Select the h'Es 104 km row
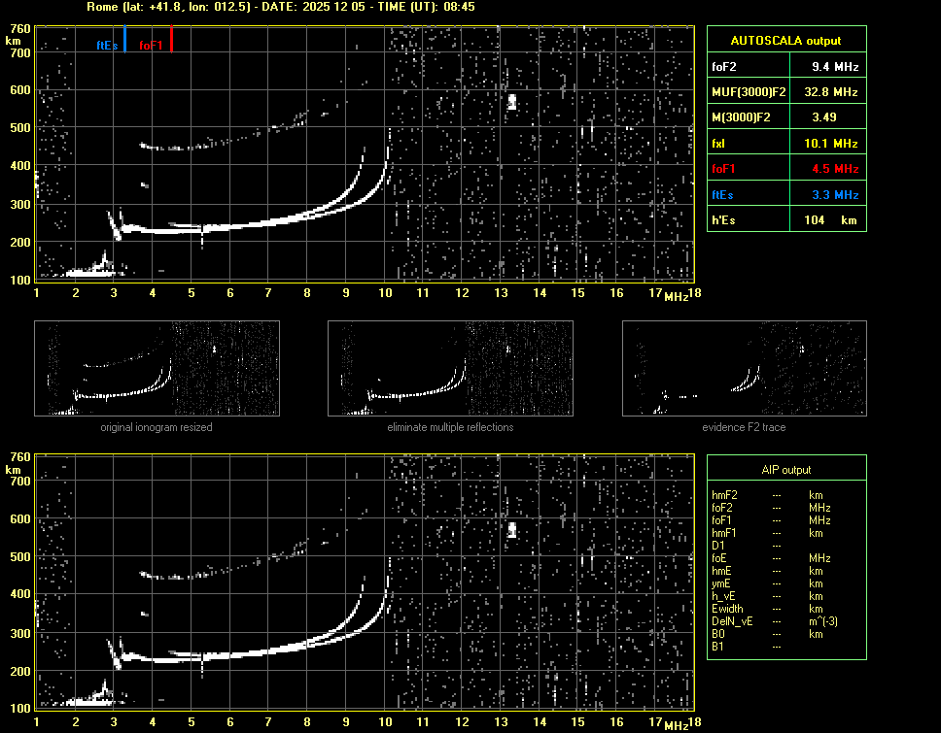This screenshot has height=733, width=941. pos(785,219)
